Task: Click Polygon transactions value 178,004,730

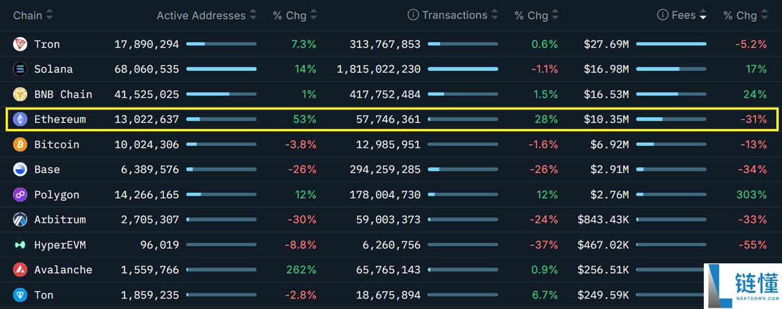Action: click(x=385, y=195)
